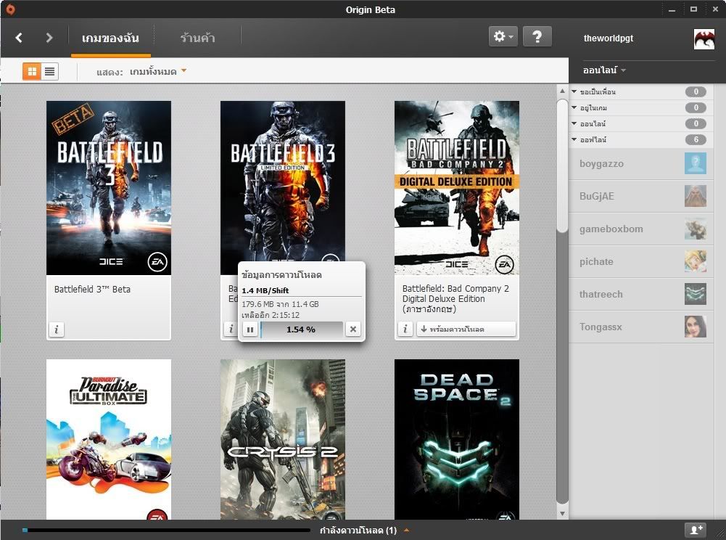Open the Store tab

(197, 38)
